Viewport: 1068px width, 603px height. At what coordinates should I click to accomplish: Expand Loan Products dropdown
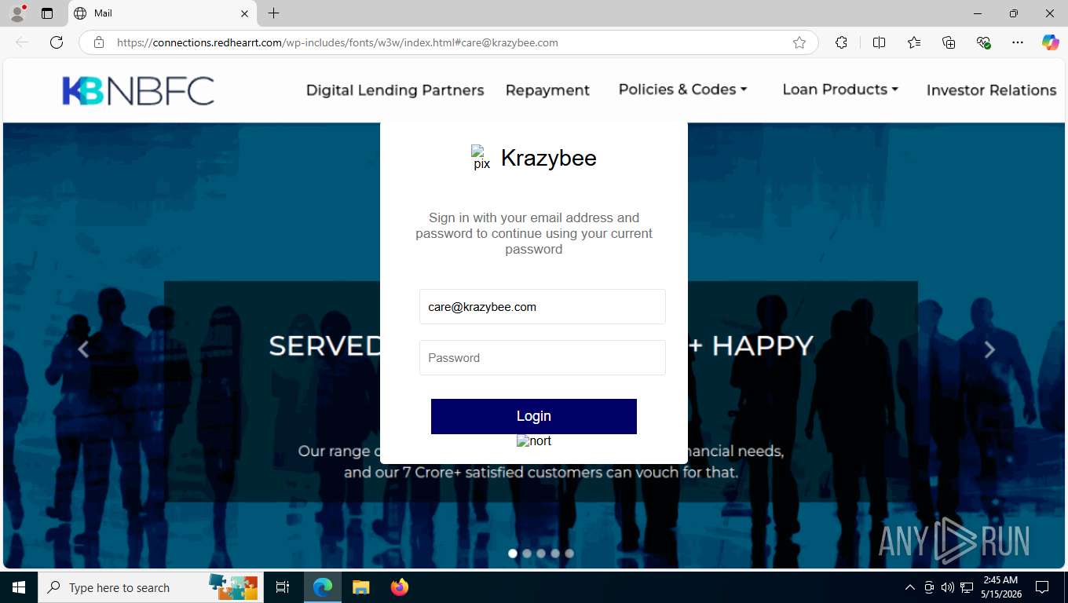click(x=840, y=90)
